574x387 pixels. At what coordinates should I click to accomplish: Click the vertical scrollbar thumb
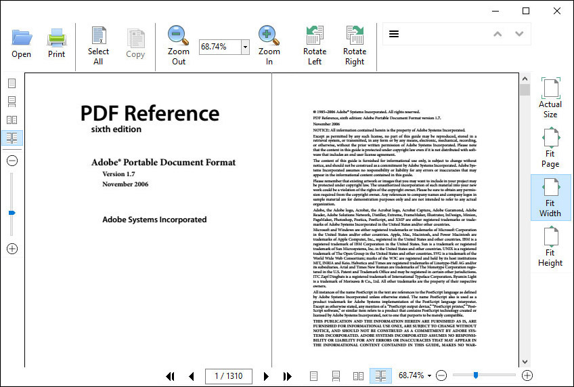(525, 89)
